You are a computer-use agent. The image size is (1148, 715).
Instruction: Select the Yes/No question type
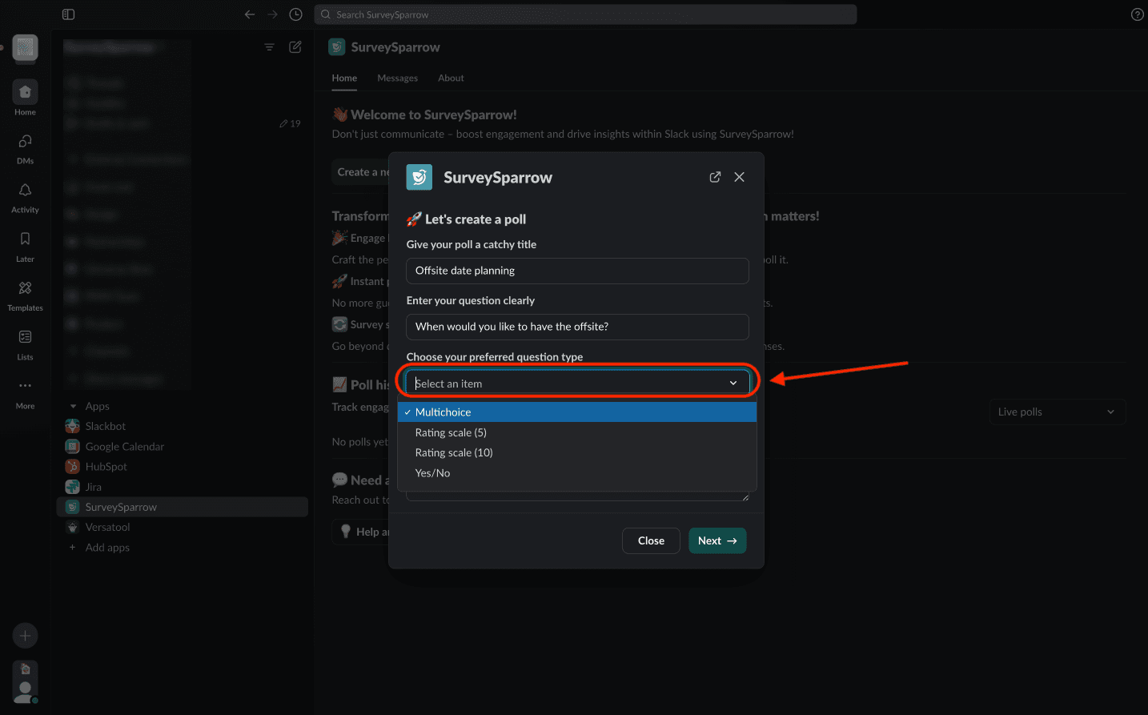[432, 473]
